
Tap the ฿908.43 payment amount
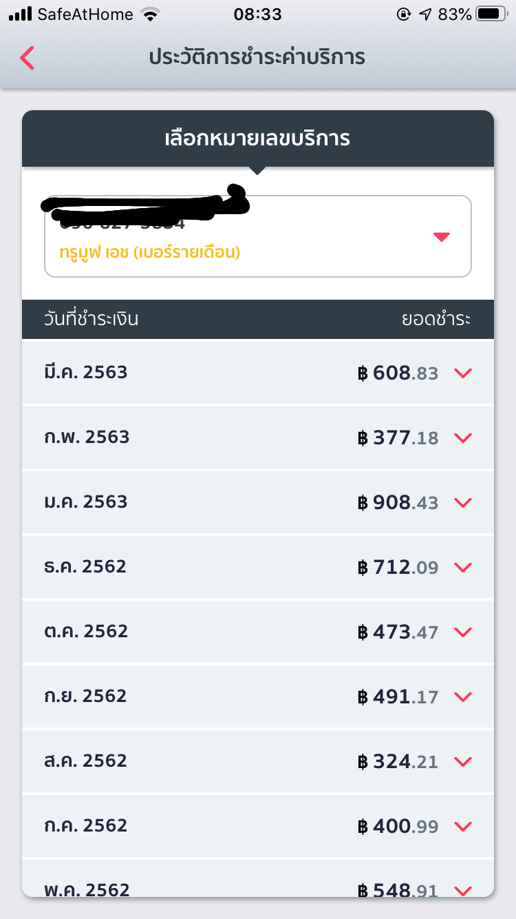tap(398, 503)
